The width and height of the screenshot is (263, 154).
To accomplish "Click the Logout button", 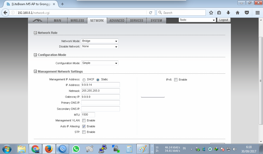I will click(x=223, y=20).
